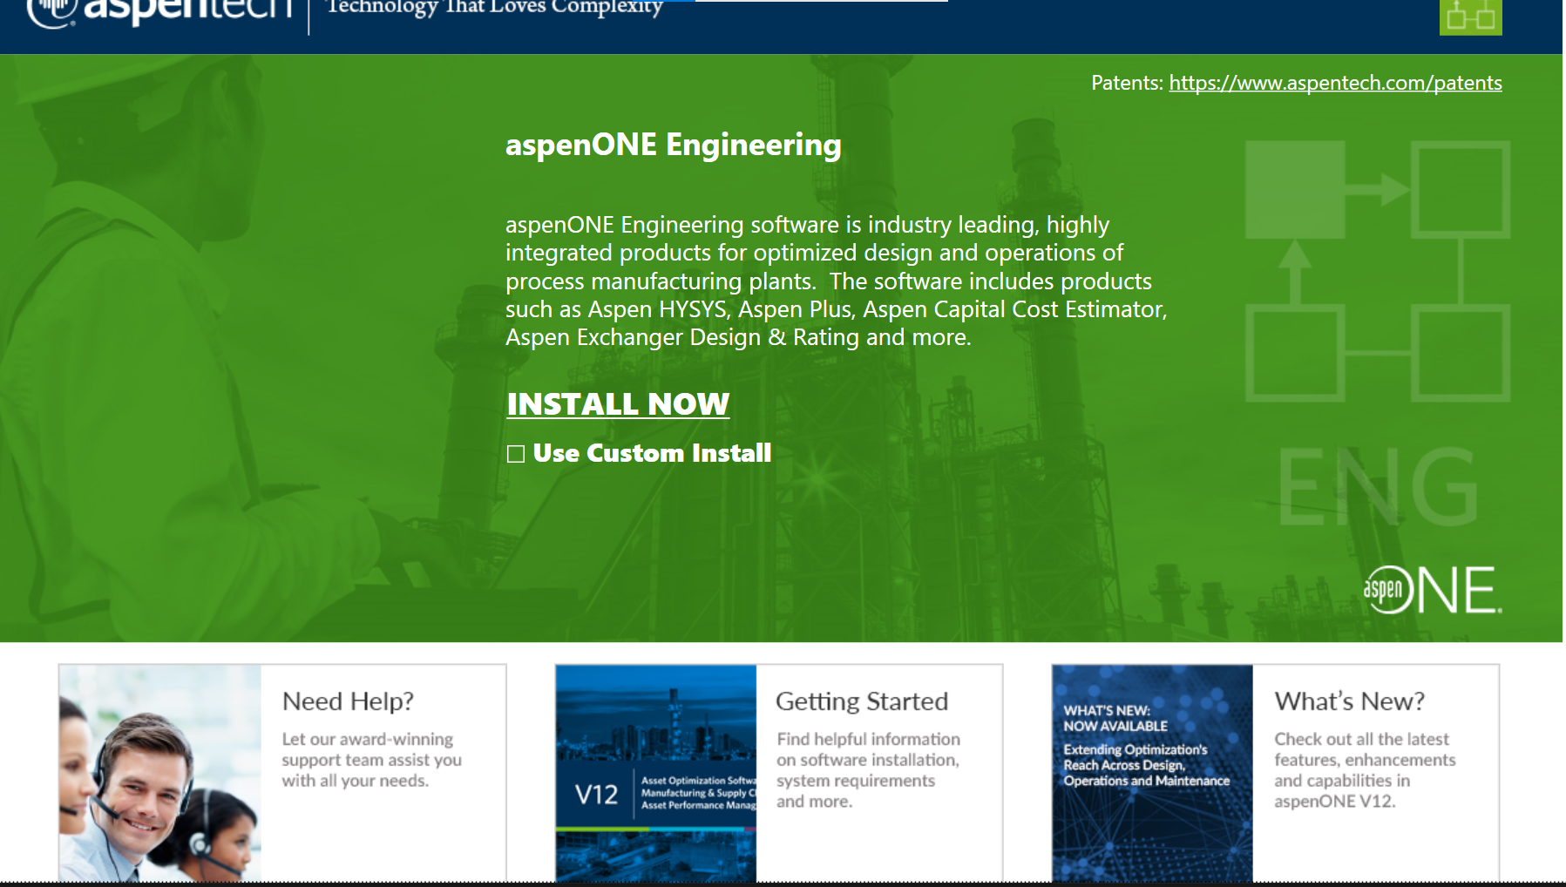Open the V12 Getting Started thumbnail
This screenshot has width=1566, height=887.
[656, 773]
